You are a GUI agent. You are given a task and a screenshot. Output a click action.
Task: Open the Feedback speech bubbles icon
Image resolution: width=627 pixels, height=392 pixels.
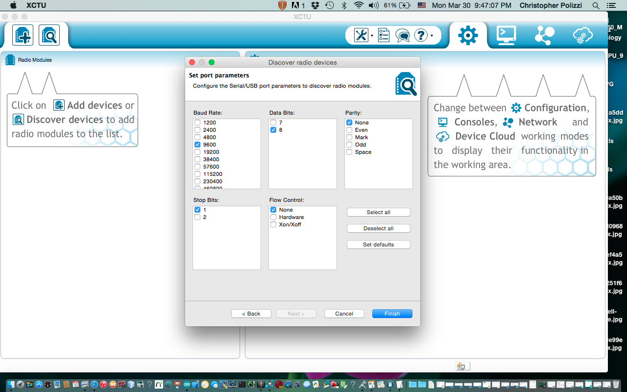tap(403, 35)
